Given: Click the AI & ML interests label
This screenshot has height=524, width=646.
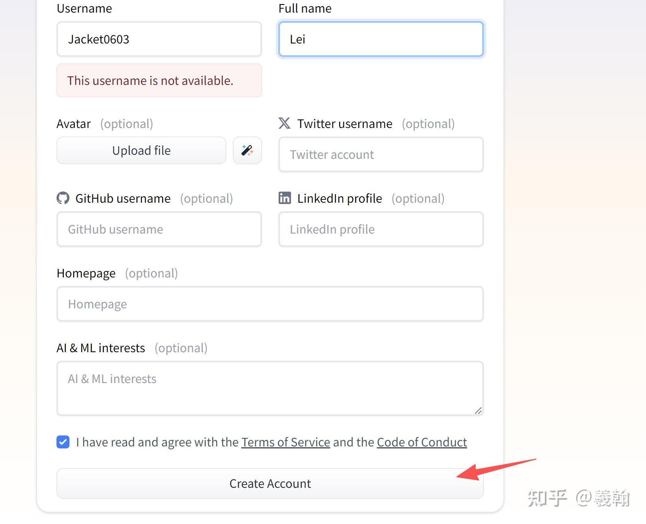Looking at the screenshot, I should (x=101, y=348).
